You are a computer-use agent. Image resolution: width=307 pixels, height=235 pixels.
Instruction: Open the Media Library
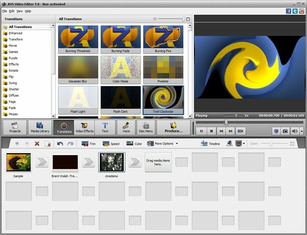40,128
